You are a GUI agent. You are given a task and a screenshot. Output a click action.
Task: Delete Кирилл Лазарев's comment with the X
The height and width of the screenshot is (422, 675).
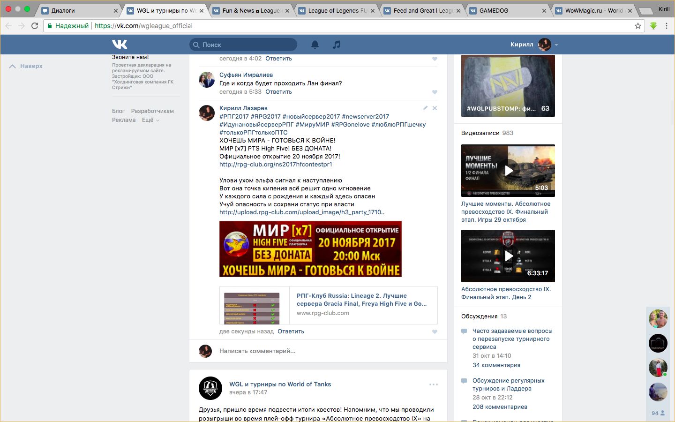click(x=435, y=108)
